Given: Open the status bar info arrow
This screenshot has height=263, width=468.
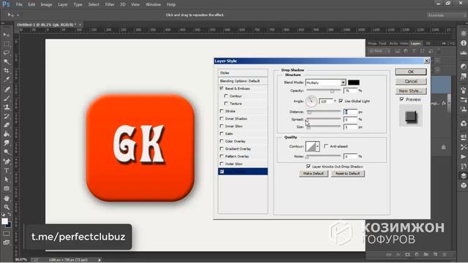Looking at the screenshot, I should pyautogui.click(x=99, y=260).
